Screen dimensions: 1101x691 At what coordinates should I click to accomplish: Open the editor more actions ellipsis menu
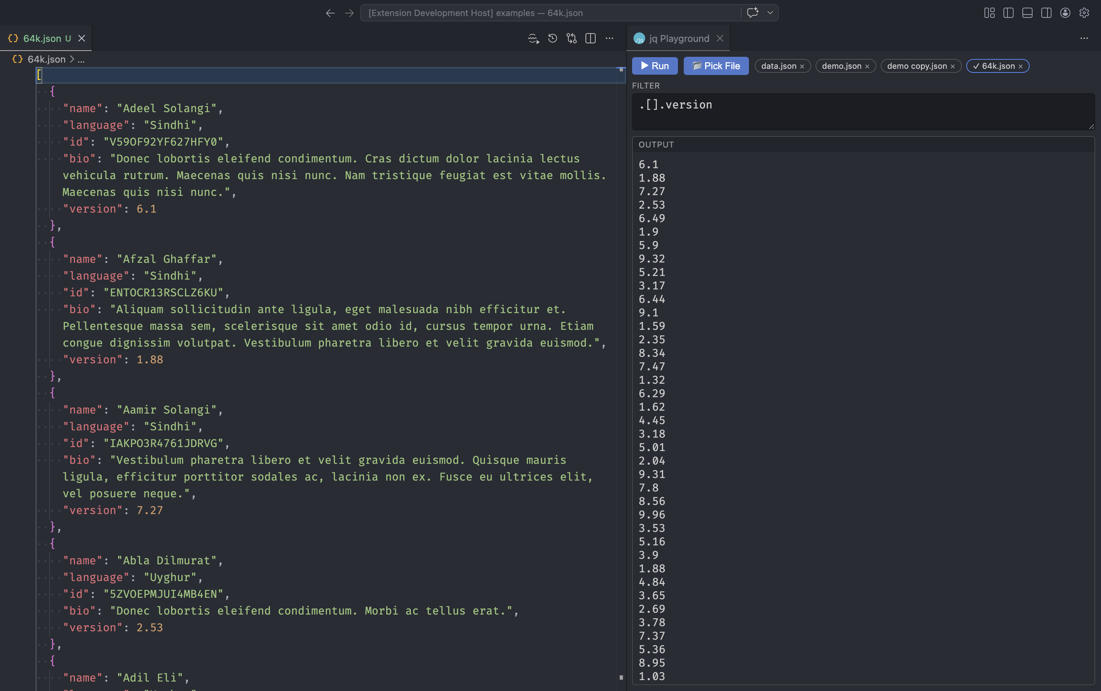[609, 38]
